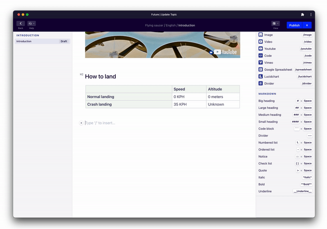
Task: Insert a Video block icon
Action: pos(260,42)
